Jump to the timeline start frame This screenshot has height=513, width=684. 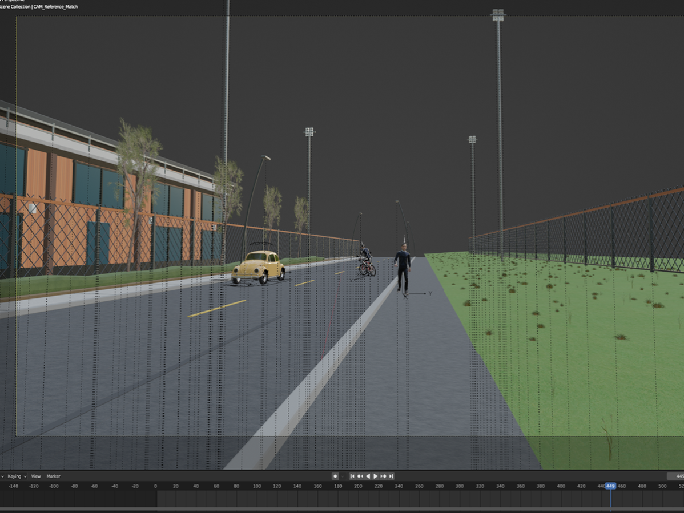tap(352, 476)
